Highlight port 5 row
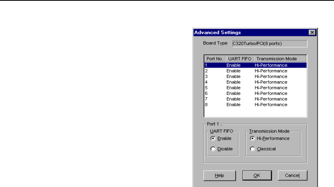Viewport: 334px width, 187px height. pyautogui.click(x=255, y=88)
